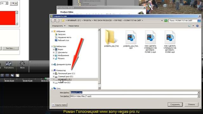Click the red callout text area
The width and height of the screenshot is (203, 114).
point(8,18)
